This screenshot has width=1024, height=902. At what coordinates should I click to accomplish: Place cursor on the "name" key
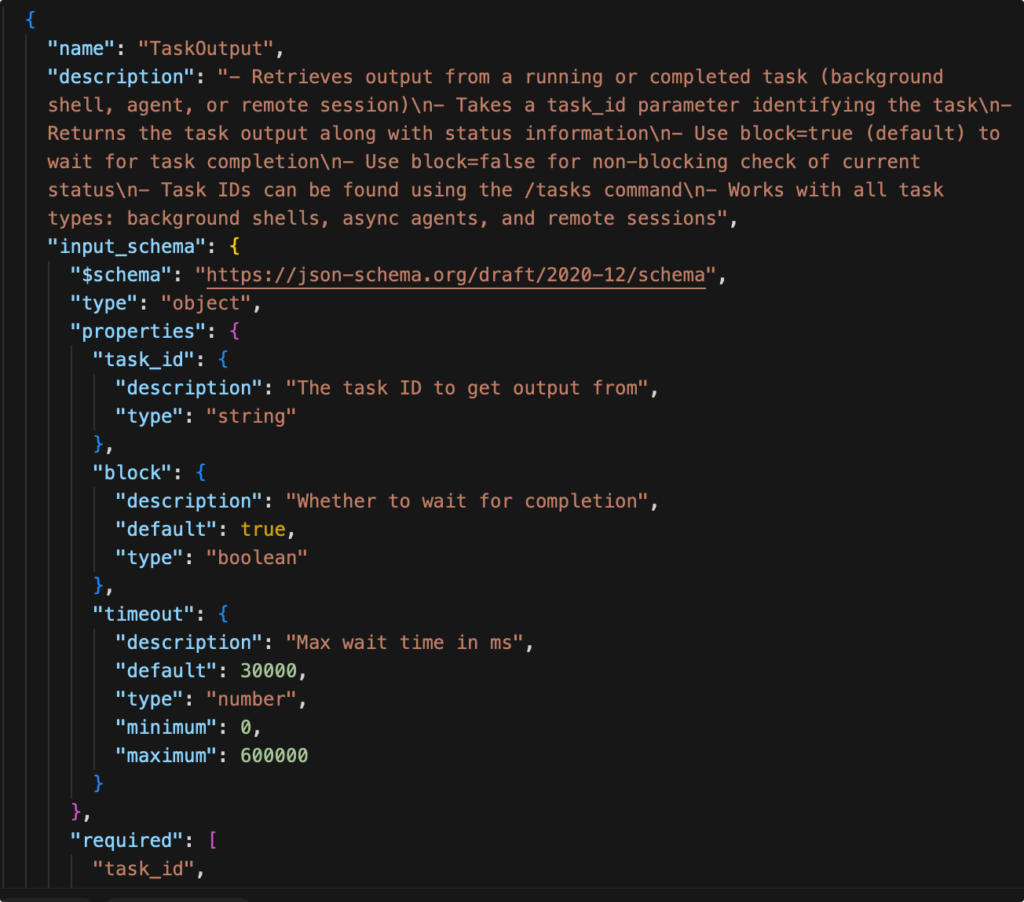[x=82, y=49]
